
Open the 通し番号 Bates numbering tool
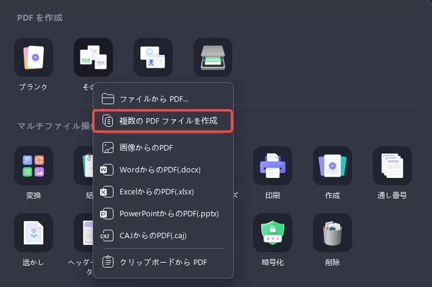click(392, 166)
